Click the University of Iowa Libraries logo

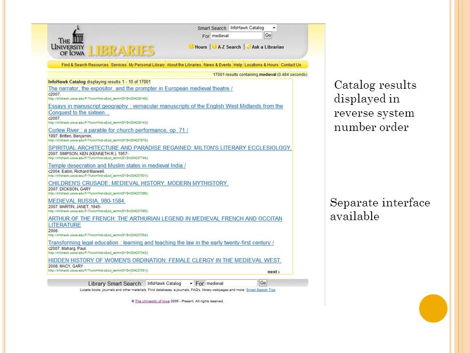tap(102, 41)
